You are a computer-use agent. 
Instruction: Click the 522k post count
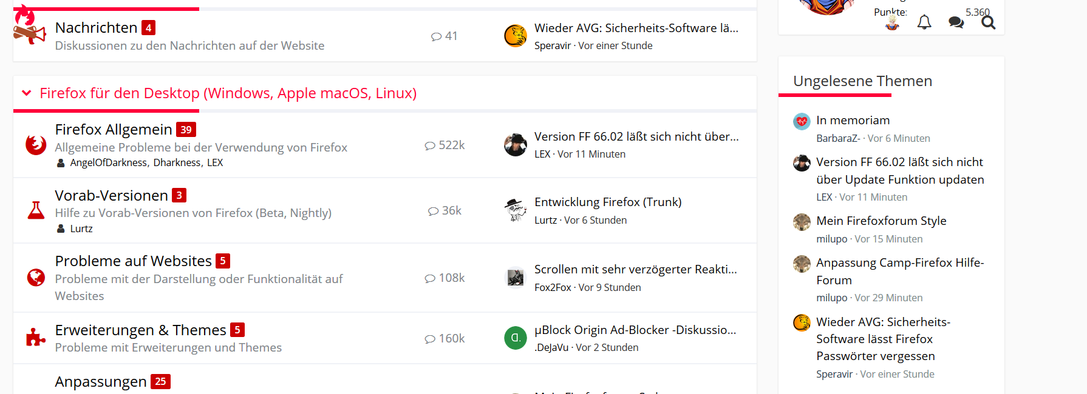(x=445, y=145)
